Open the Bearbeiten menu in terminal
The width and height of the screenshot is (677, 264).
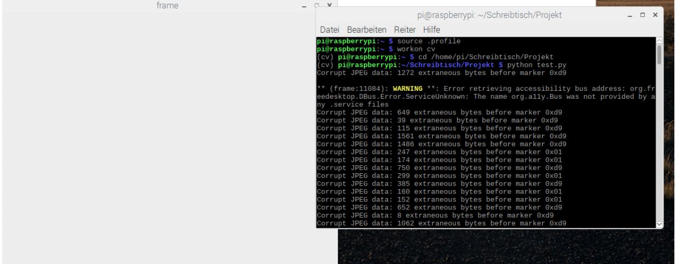(367, 29)
